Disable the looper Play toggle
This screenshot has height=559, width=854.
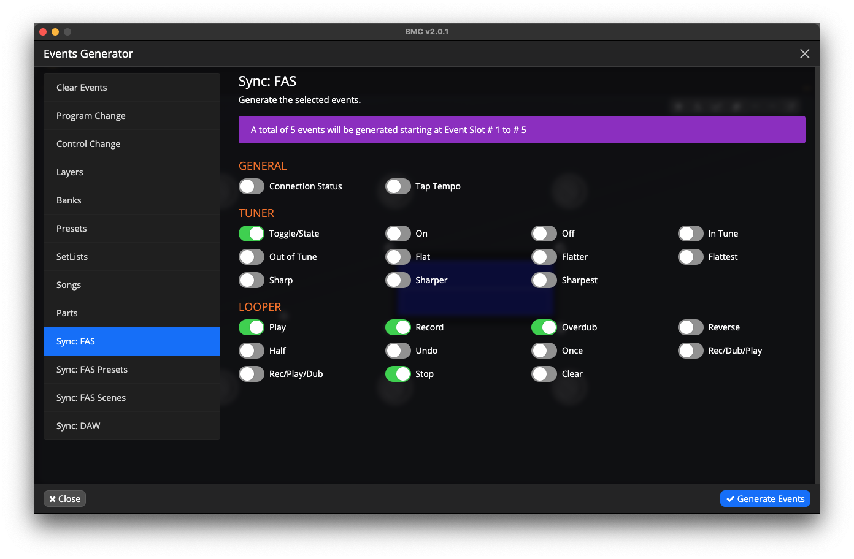point(252,327)
